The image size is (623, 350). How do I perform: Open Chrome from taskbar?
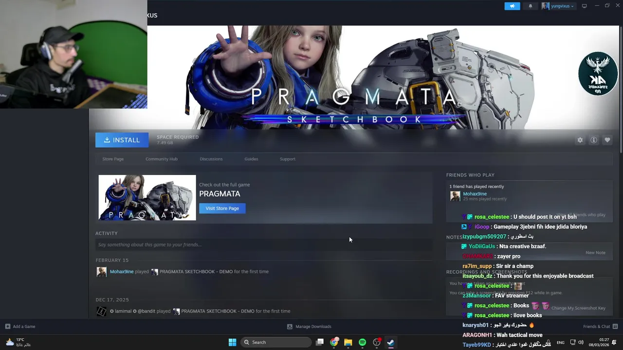tap(334, 342)
